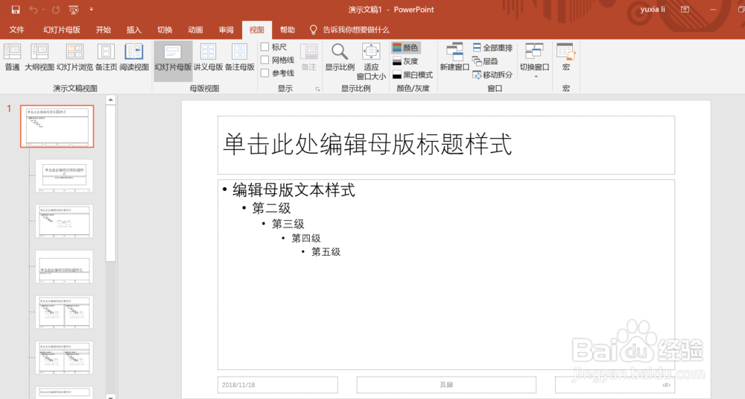Click the 第四级 bullet text

306,238
